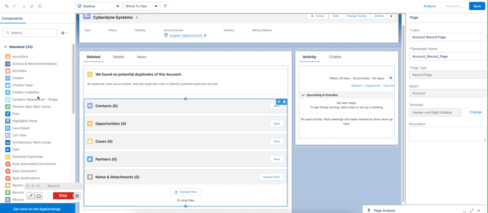The image size is (488, 213).
Task: Switch to the Details tab
Action: [119, 57]
